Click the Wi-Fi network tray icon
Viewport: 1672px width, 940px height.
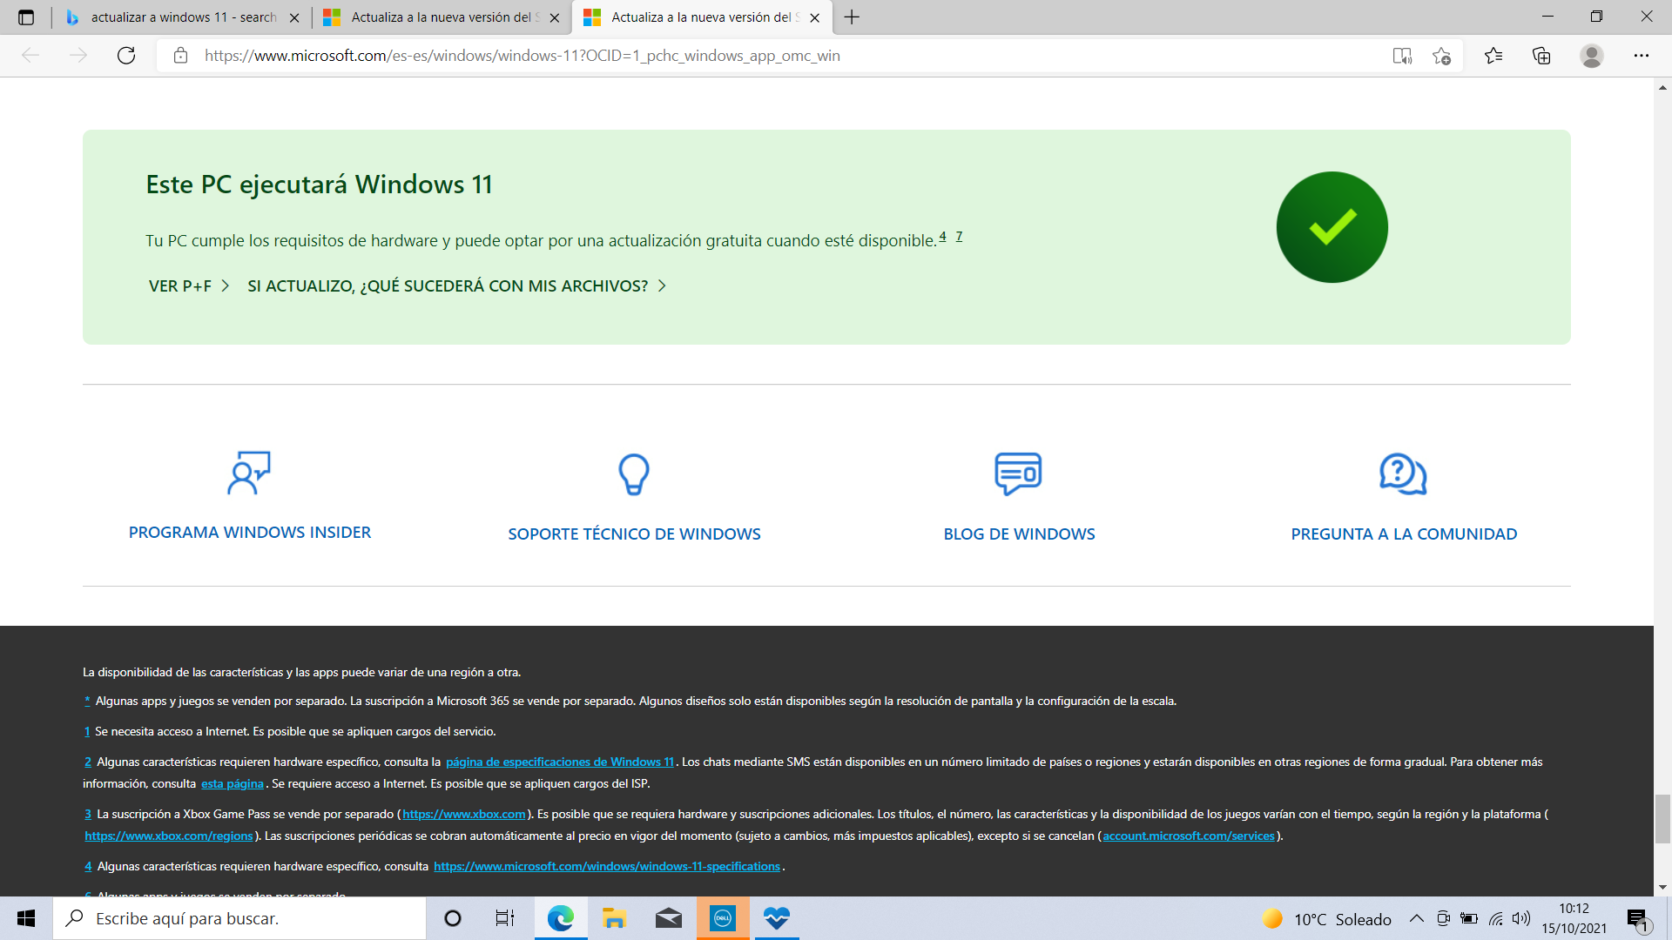click(x=1496, y=919)
